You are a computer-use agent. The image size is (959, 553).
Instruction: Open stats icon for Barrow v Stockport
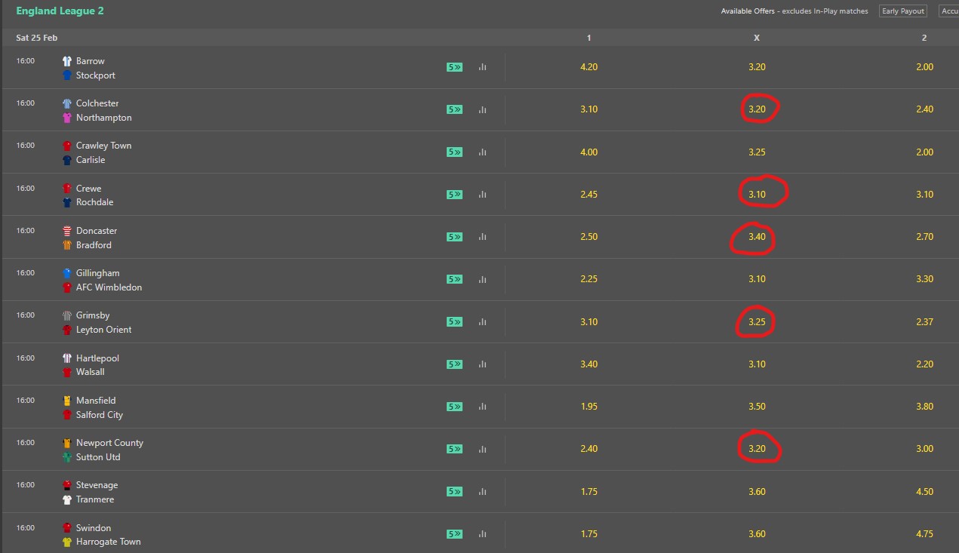click(x=482, y=67)
